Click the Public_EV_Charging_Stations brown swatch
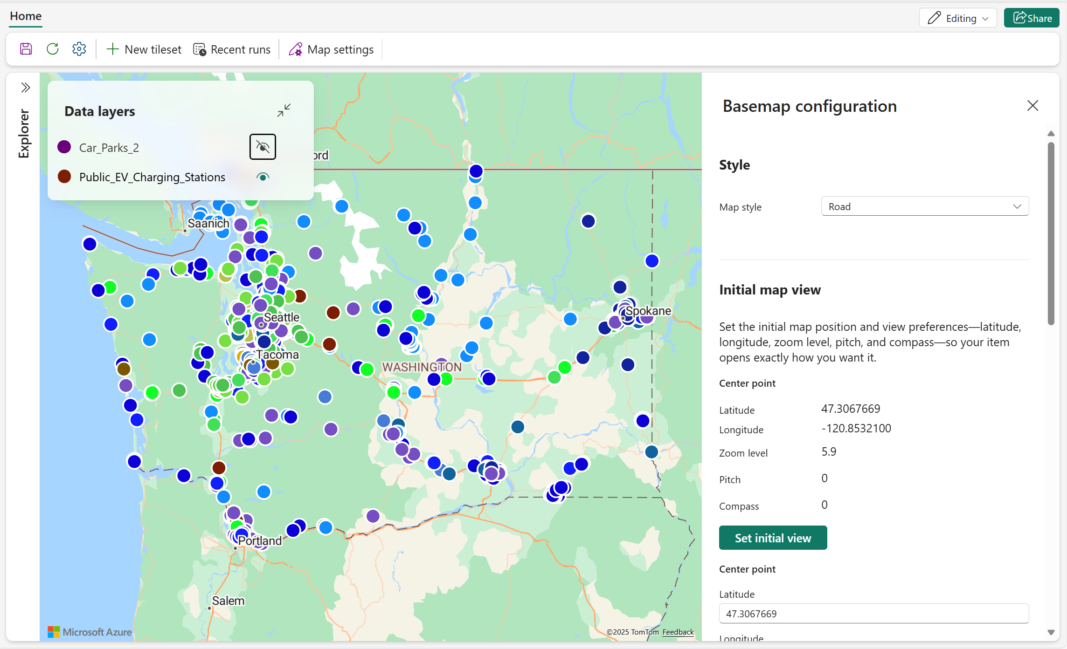Image resolution: width=1067 pixels, height=649 pixels. click(64, 177)
